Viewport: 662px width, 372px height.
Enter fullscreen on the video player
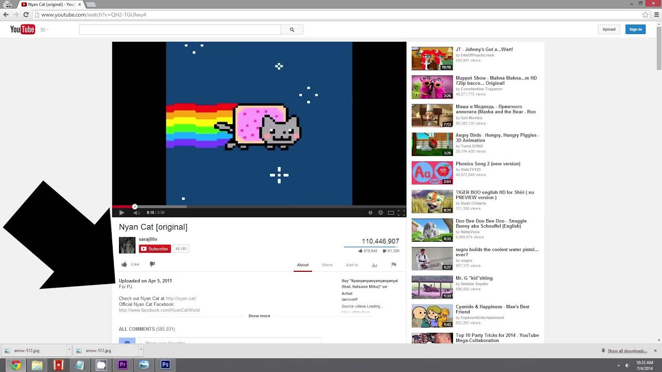coord(401,212)
